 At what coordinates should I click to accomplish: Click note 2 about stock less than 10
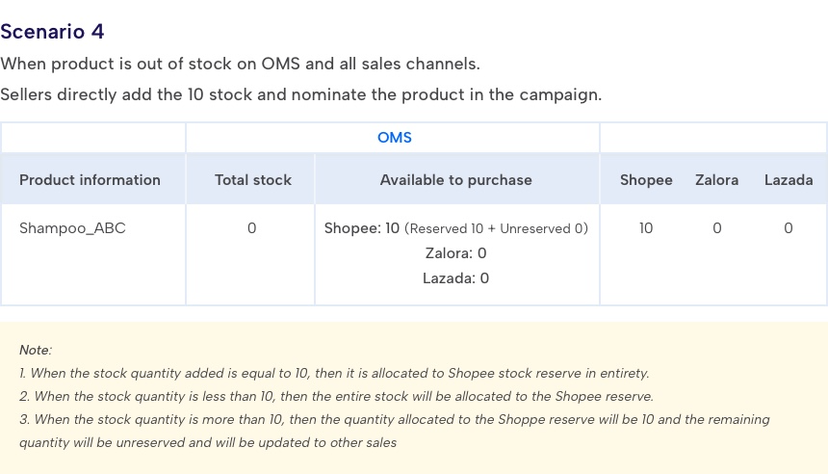(336, 396)
